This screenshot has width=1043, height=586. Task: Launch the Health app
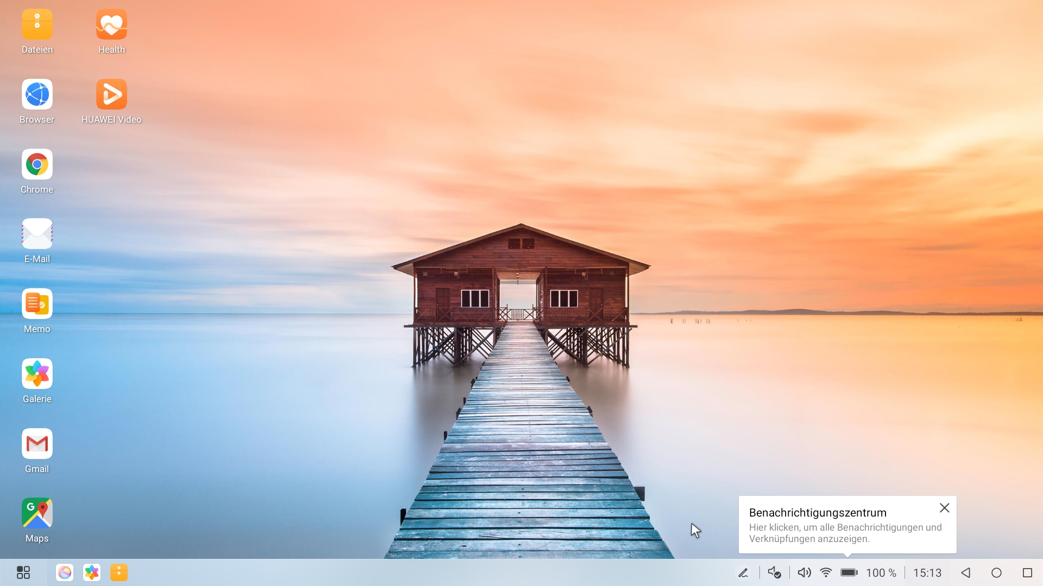(111, 24)
